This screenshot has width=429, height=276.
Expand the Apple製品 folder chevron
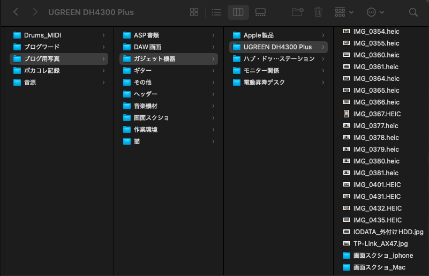(323, 35)
